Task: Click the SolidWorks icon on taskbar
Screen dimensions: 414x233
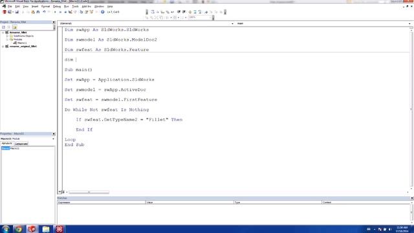Action: [x=32, y=229]
